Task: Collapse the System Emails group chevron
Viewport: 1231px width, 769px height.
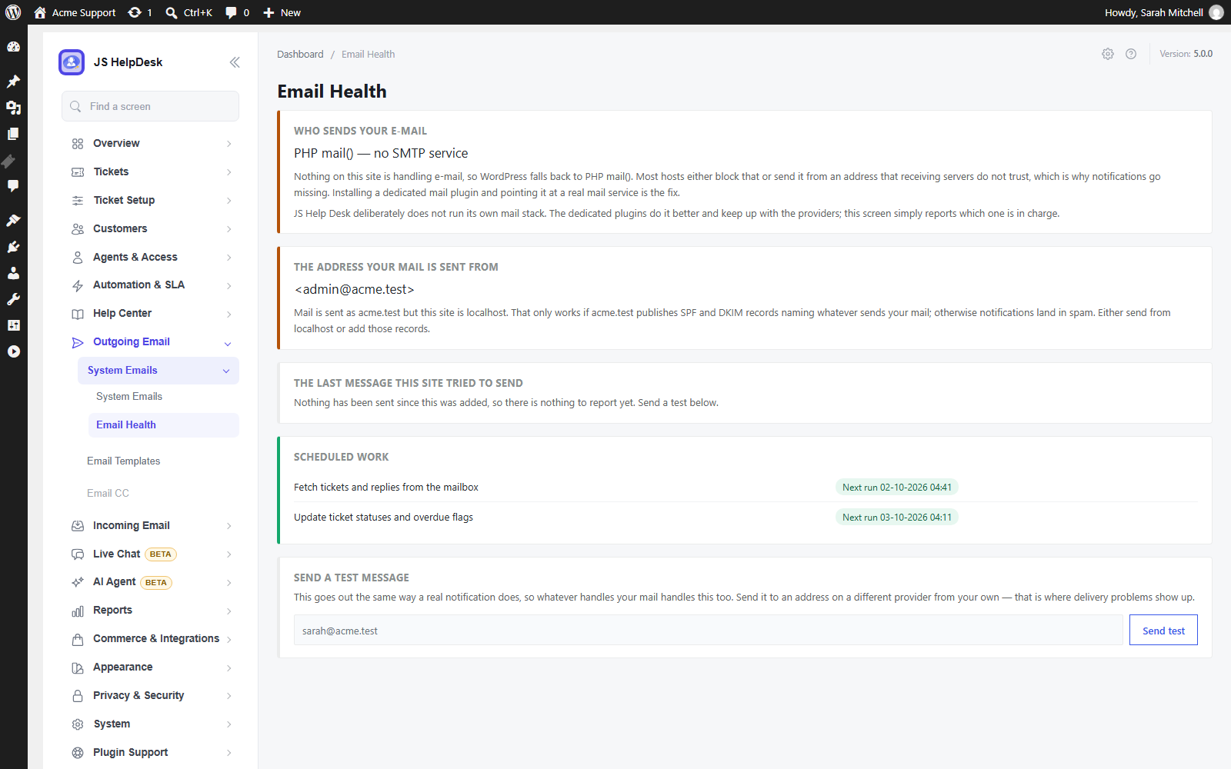Action: pos(226,371)
